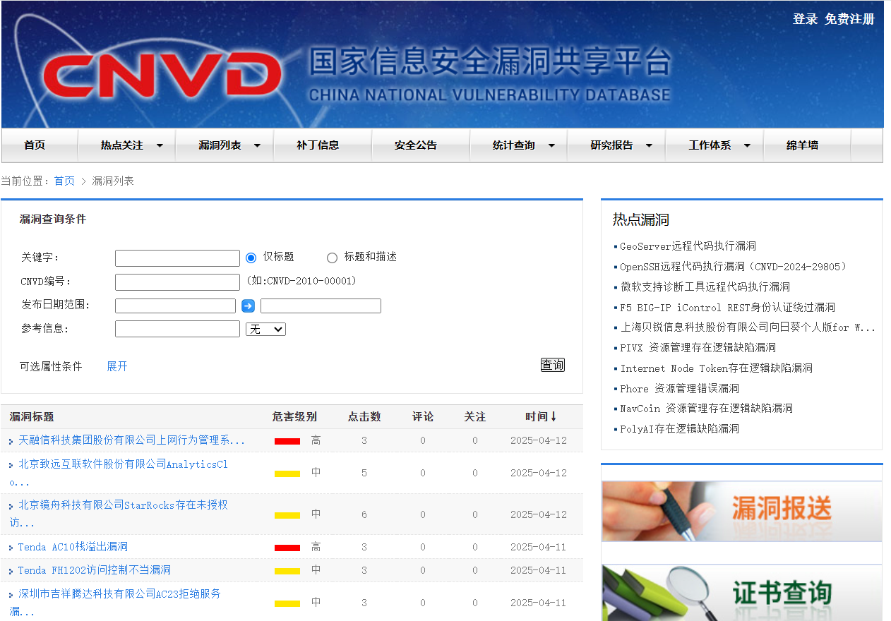This screenshot has height=621, width=891.
Task: Click the sort arrow next to 时间 column
Action: tap(554, 416)
